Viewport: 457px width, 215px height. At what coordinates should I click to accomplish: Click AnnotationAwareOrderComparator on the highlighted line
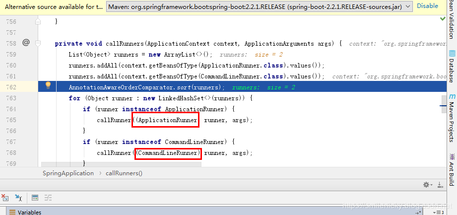(122, 87)
